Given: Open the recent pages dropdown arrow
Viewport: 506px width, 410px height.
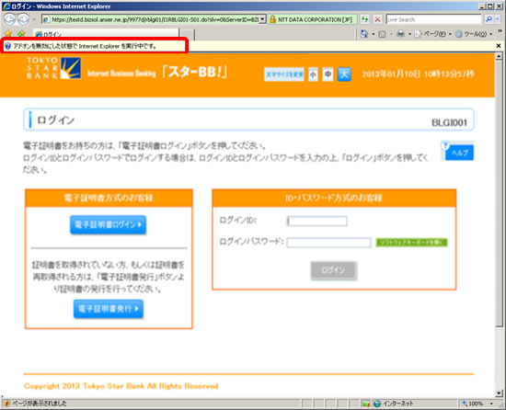Looking at the screenshot, I should [34, 19].
